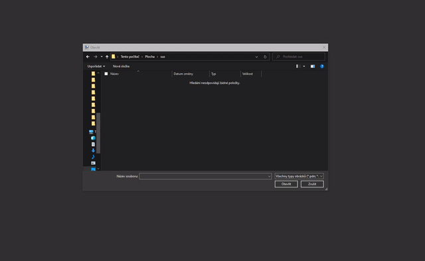The image size is (425, 261).
Task: Open the Pictures icon in the sidebar
Action: [93, 163]
